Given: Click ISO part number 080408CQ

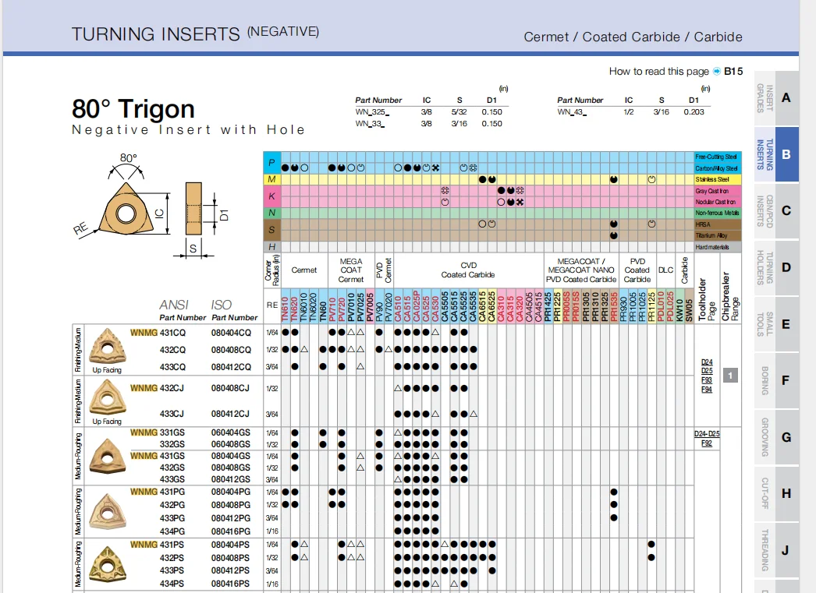Looking at the screenshot, I should [231, 350].
